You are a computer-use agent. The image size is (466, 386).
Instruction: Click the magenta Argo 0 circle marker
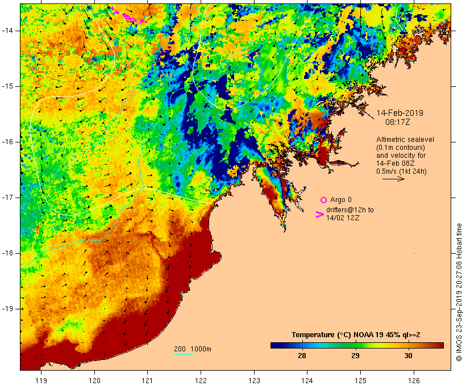tap(324, 200)
